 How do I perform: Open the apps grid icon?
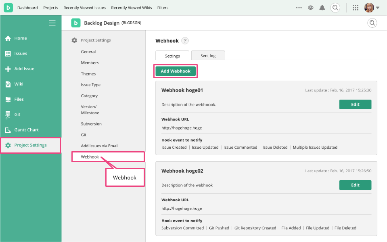(x=356, y=8)
